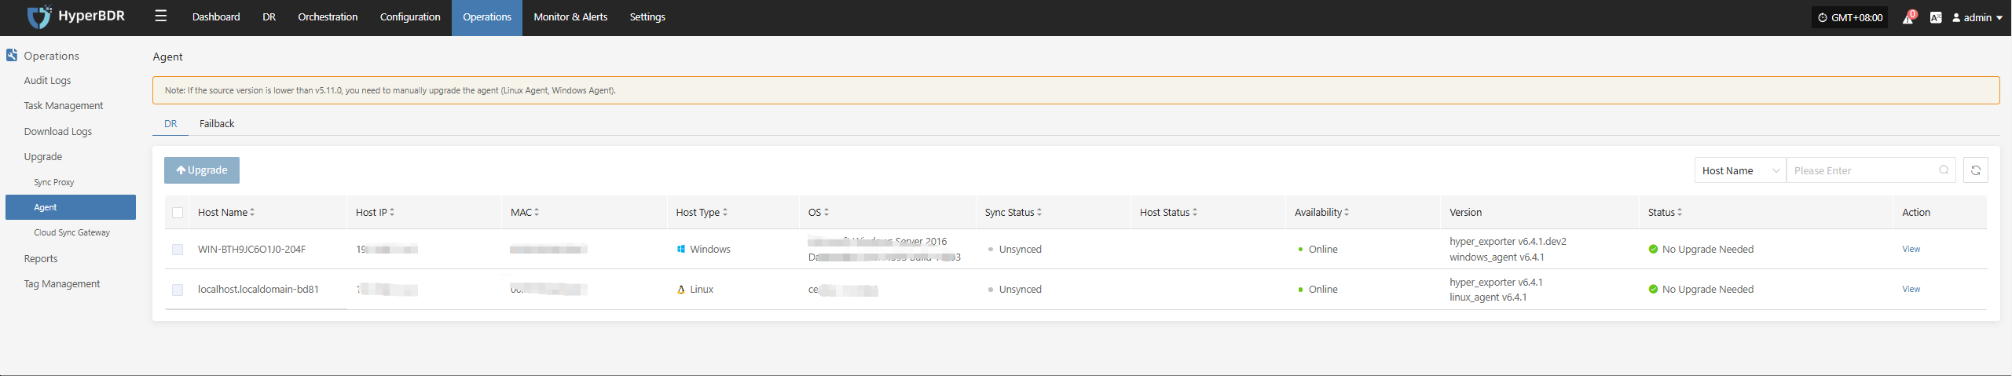2012x376 pixels.
Task: Click the language switch icon
Action: click(1936, 17)
